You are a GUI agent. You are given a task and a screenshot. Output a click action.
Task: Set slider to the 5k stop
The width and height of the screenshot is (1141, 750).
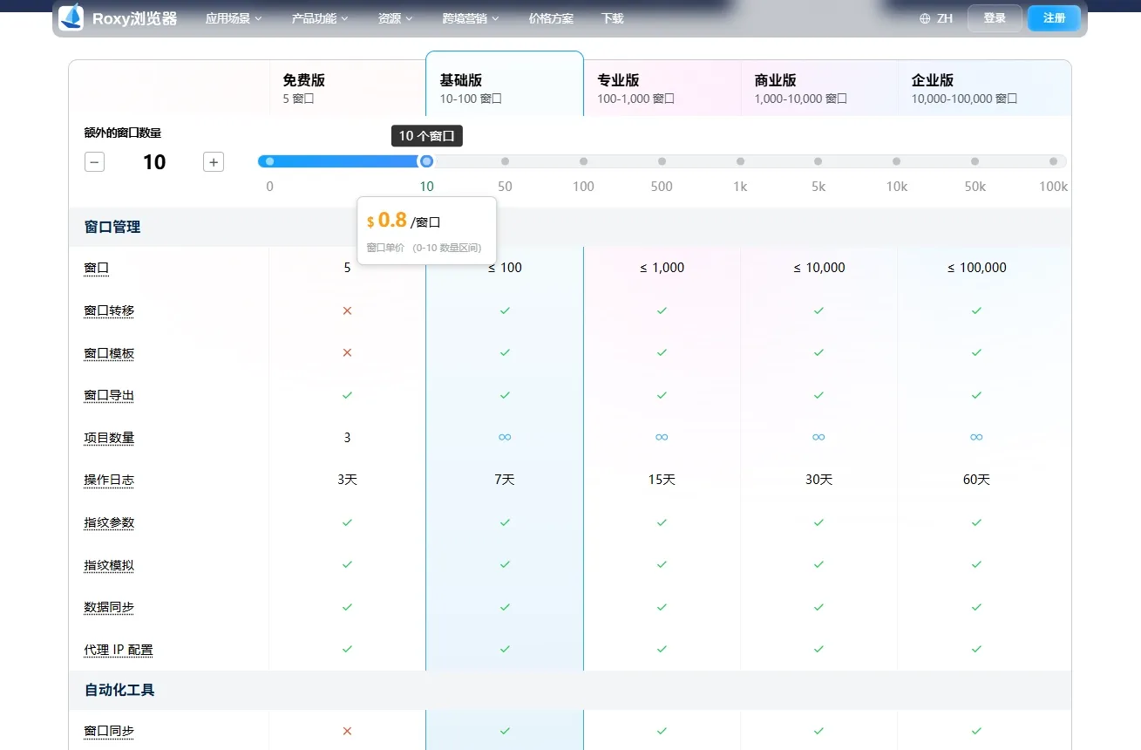tap(818, 161)
